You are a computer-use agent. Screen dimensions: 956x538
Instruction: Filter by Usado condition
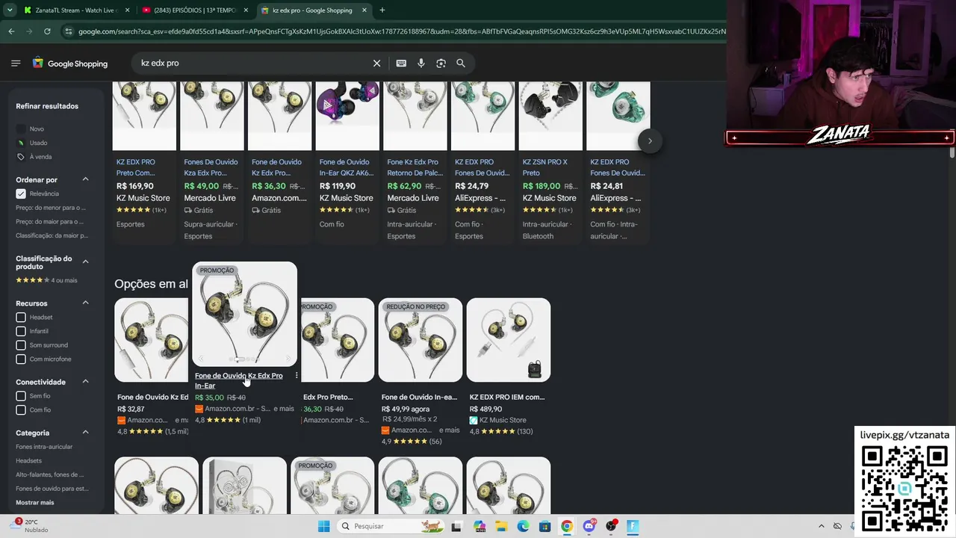click(31, 143)
